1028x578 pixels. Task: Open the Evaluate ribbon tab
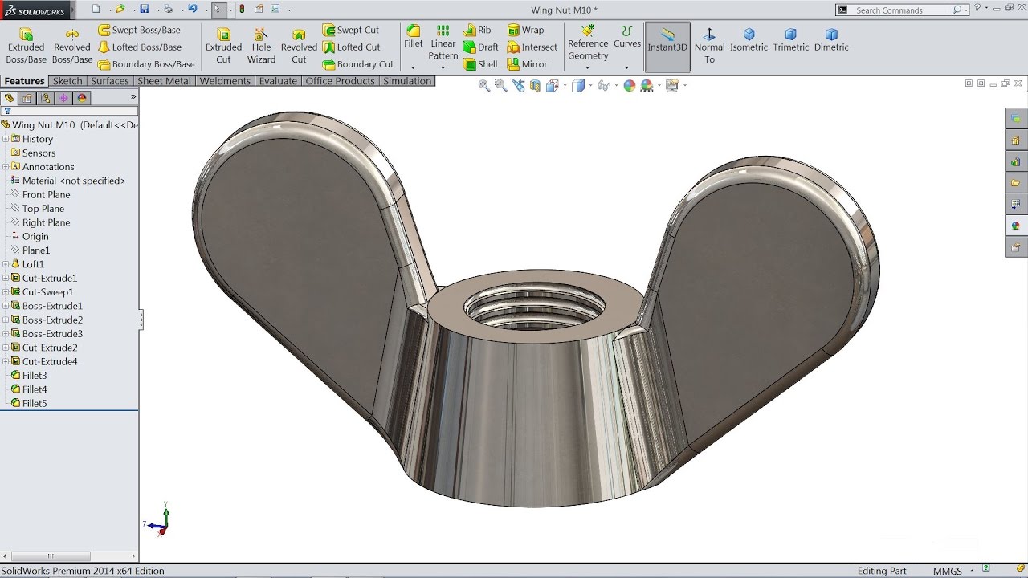(x=278, y=80)
